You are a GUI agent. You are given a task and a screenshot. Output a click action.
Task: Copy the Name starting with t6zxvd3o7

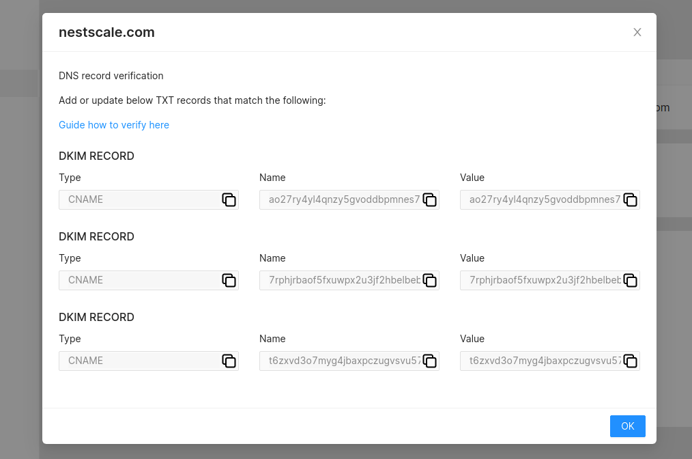430,361
